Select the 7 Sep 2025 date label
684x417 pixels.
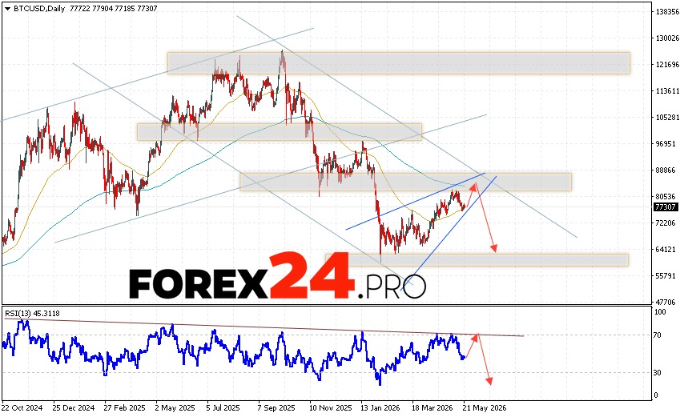[x=276, y=408]
